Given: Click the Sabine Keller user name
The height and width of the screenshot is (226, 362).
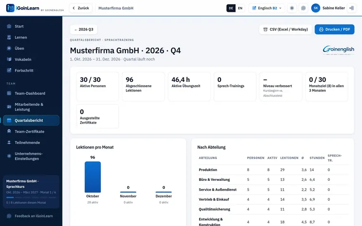Looking at the screenshot, I should tap(333, 8).
